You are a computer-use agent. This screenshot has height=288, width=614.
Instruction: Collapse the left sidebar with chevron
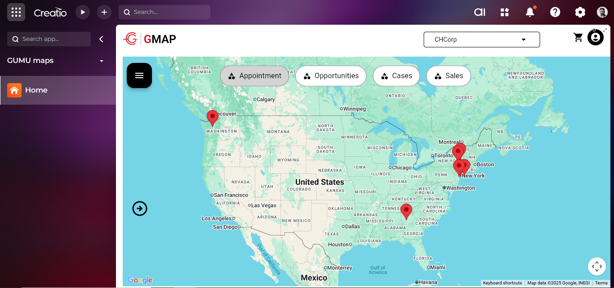tap(101, 39)
